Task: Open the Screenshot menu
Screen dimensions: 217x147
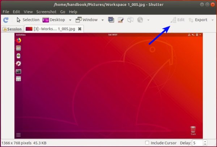Action: pyautogui.click(x=46, y=12)
